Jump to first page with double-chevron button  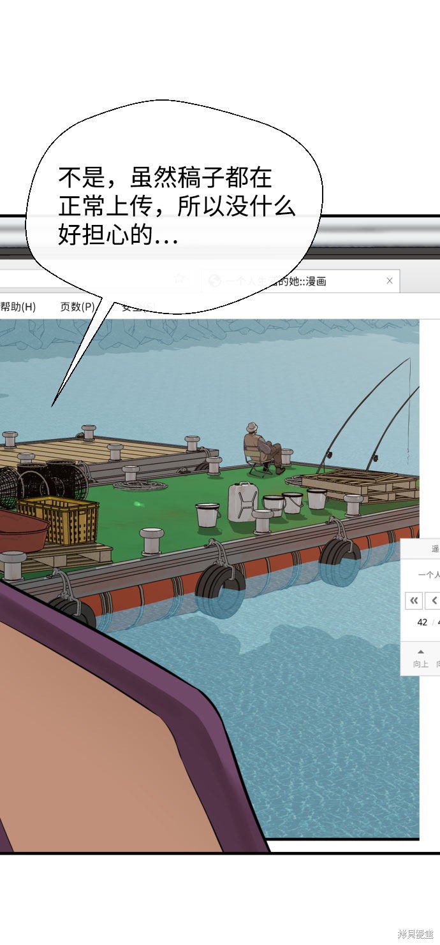pyautogui.click(x=414, y=600)
